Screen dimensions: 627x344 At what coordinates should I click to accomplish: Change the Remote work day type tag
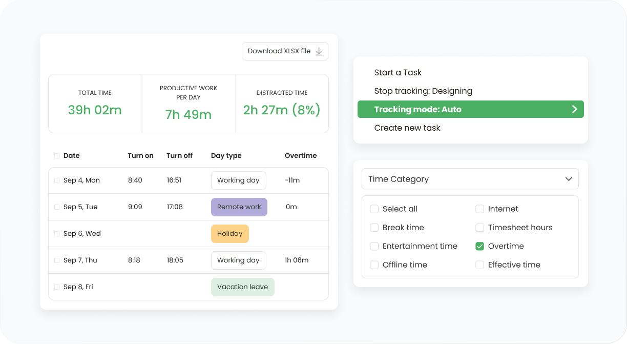click(239, 207)
